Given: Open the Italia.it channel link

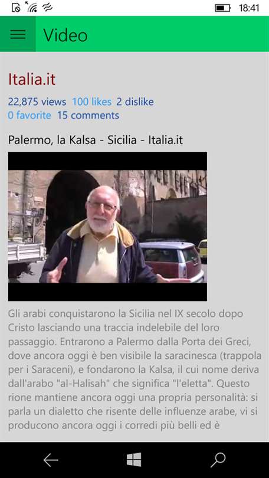Looking at the screenshot, I should coord(32,79).
